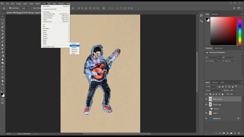
Task: Open the blend mode Normal dropdown
Action: click(214, 91)
